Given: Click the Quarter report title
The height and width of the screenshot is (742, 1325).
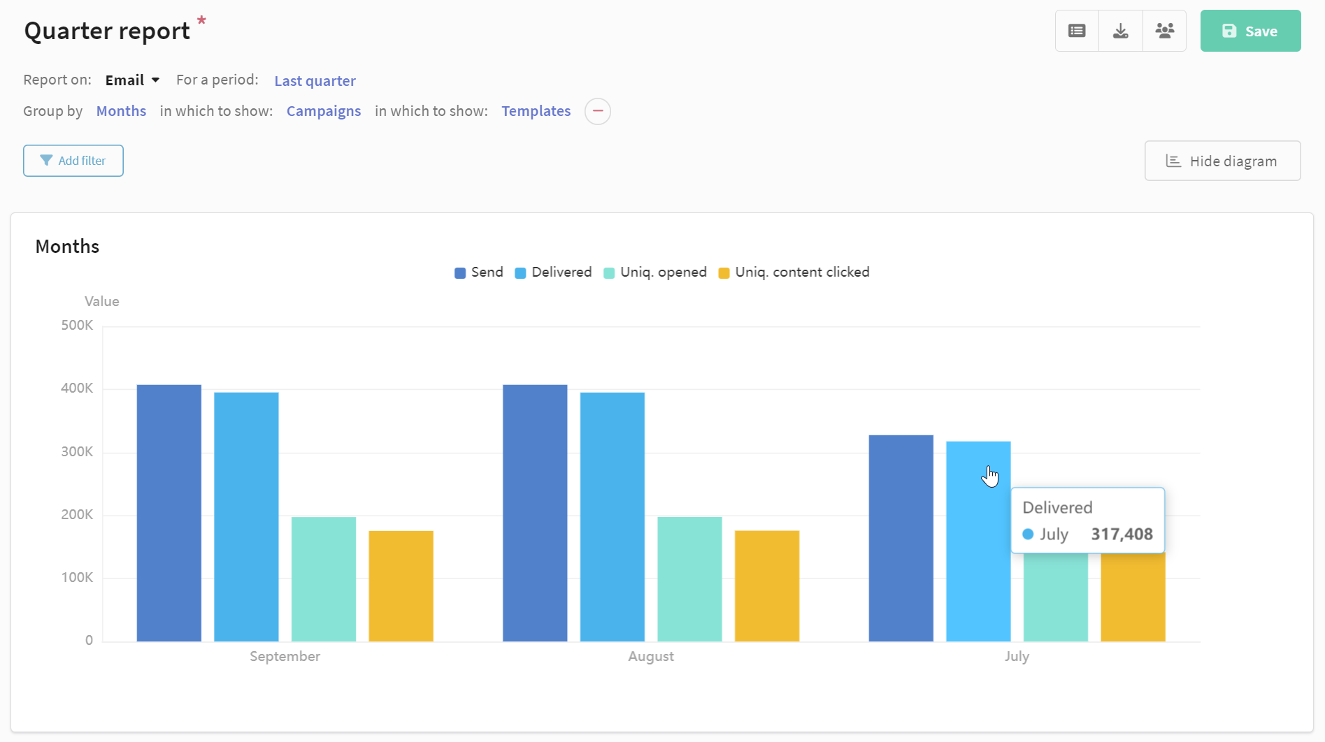Looking at the screenshot, I should [x=107, y=31].
